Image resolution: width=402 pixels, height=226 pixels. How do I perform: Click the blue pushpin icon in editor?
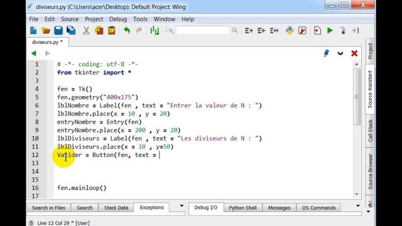point(327,53)
